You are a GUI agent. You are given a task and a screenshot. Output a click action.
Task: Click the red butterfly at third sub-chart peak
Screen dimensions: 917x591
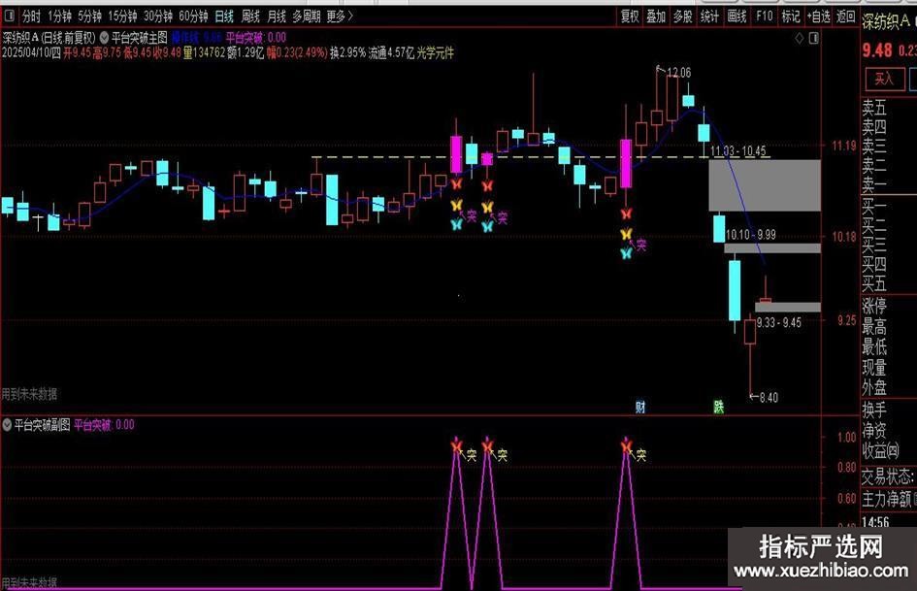(626, 447)
